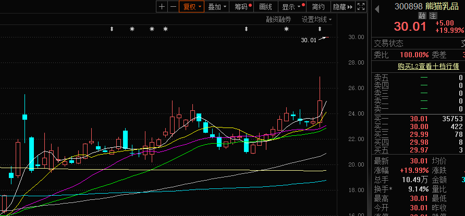Click the plus zoom-in chart button
The image size is (465, 216).
point(162,7)
